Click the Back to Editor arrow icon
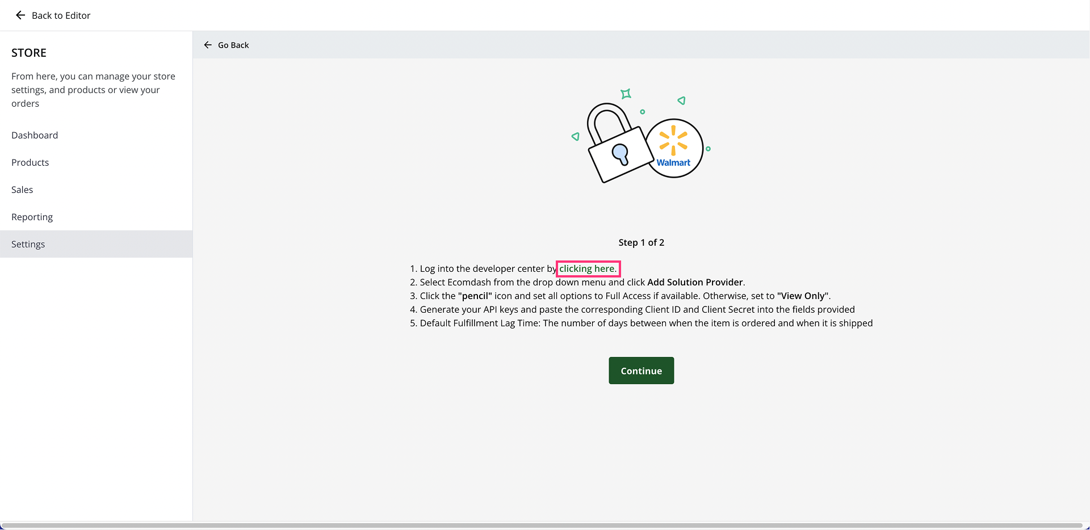The width and height of the screenshot is (1090, 530). (20, 15)
